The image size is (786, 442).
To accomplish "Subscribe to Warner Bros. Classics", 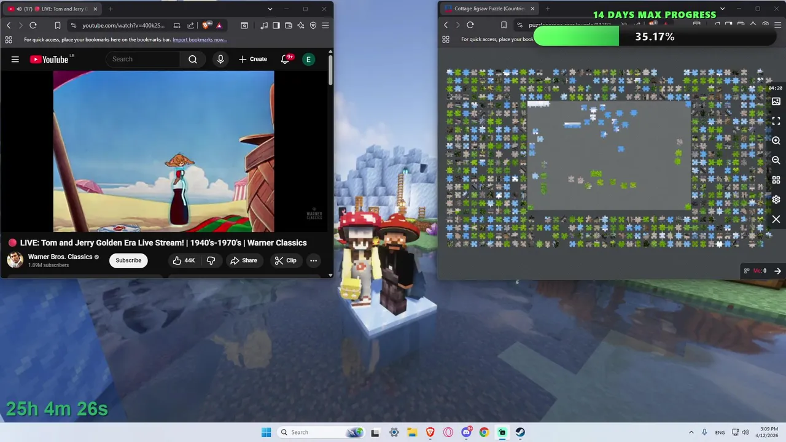I will [x=128, y=260].
